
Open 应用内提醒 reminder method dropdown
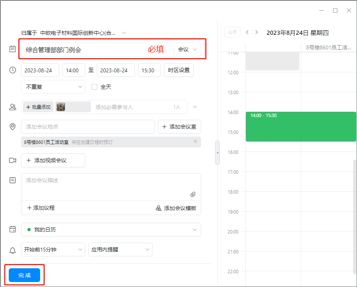click(x=120, y=249)
